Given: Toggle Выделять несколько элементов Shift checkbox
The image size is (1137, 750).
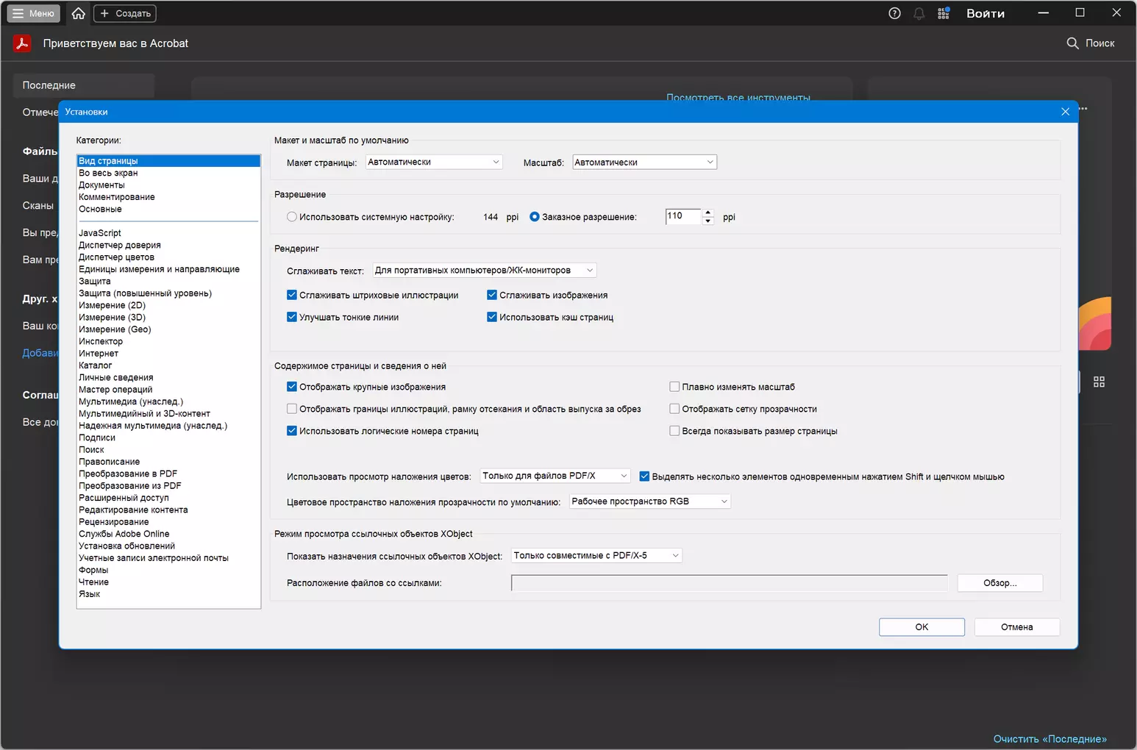Looking at the screenshot, I should 644,476.
